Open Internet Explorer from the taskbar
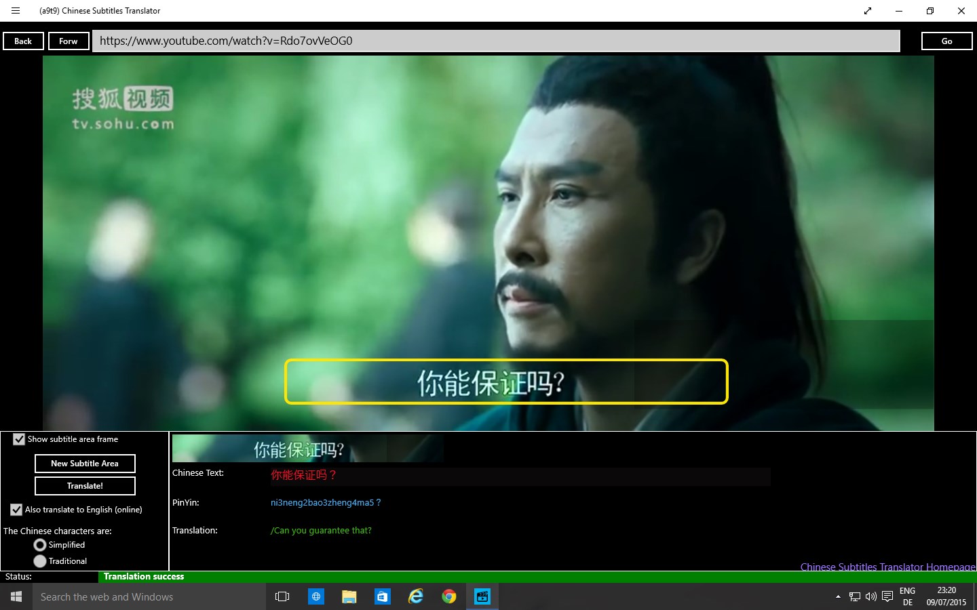This screenshot has width=977, height=610. coord(415,596)
